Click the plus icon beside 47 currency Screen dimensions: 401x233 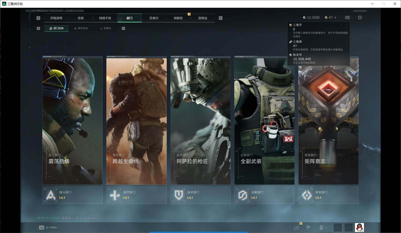335,17
